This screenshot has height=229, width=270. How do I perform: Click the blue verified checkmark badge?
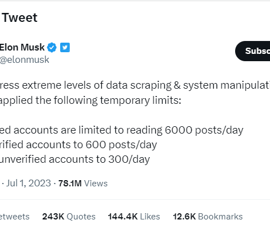(52, 47)
